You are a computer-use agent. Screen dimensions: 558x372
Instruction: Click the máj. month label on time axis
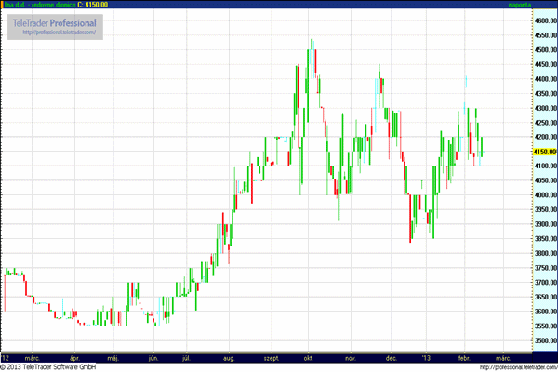click(114, 357)
